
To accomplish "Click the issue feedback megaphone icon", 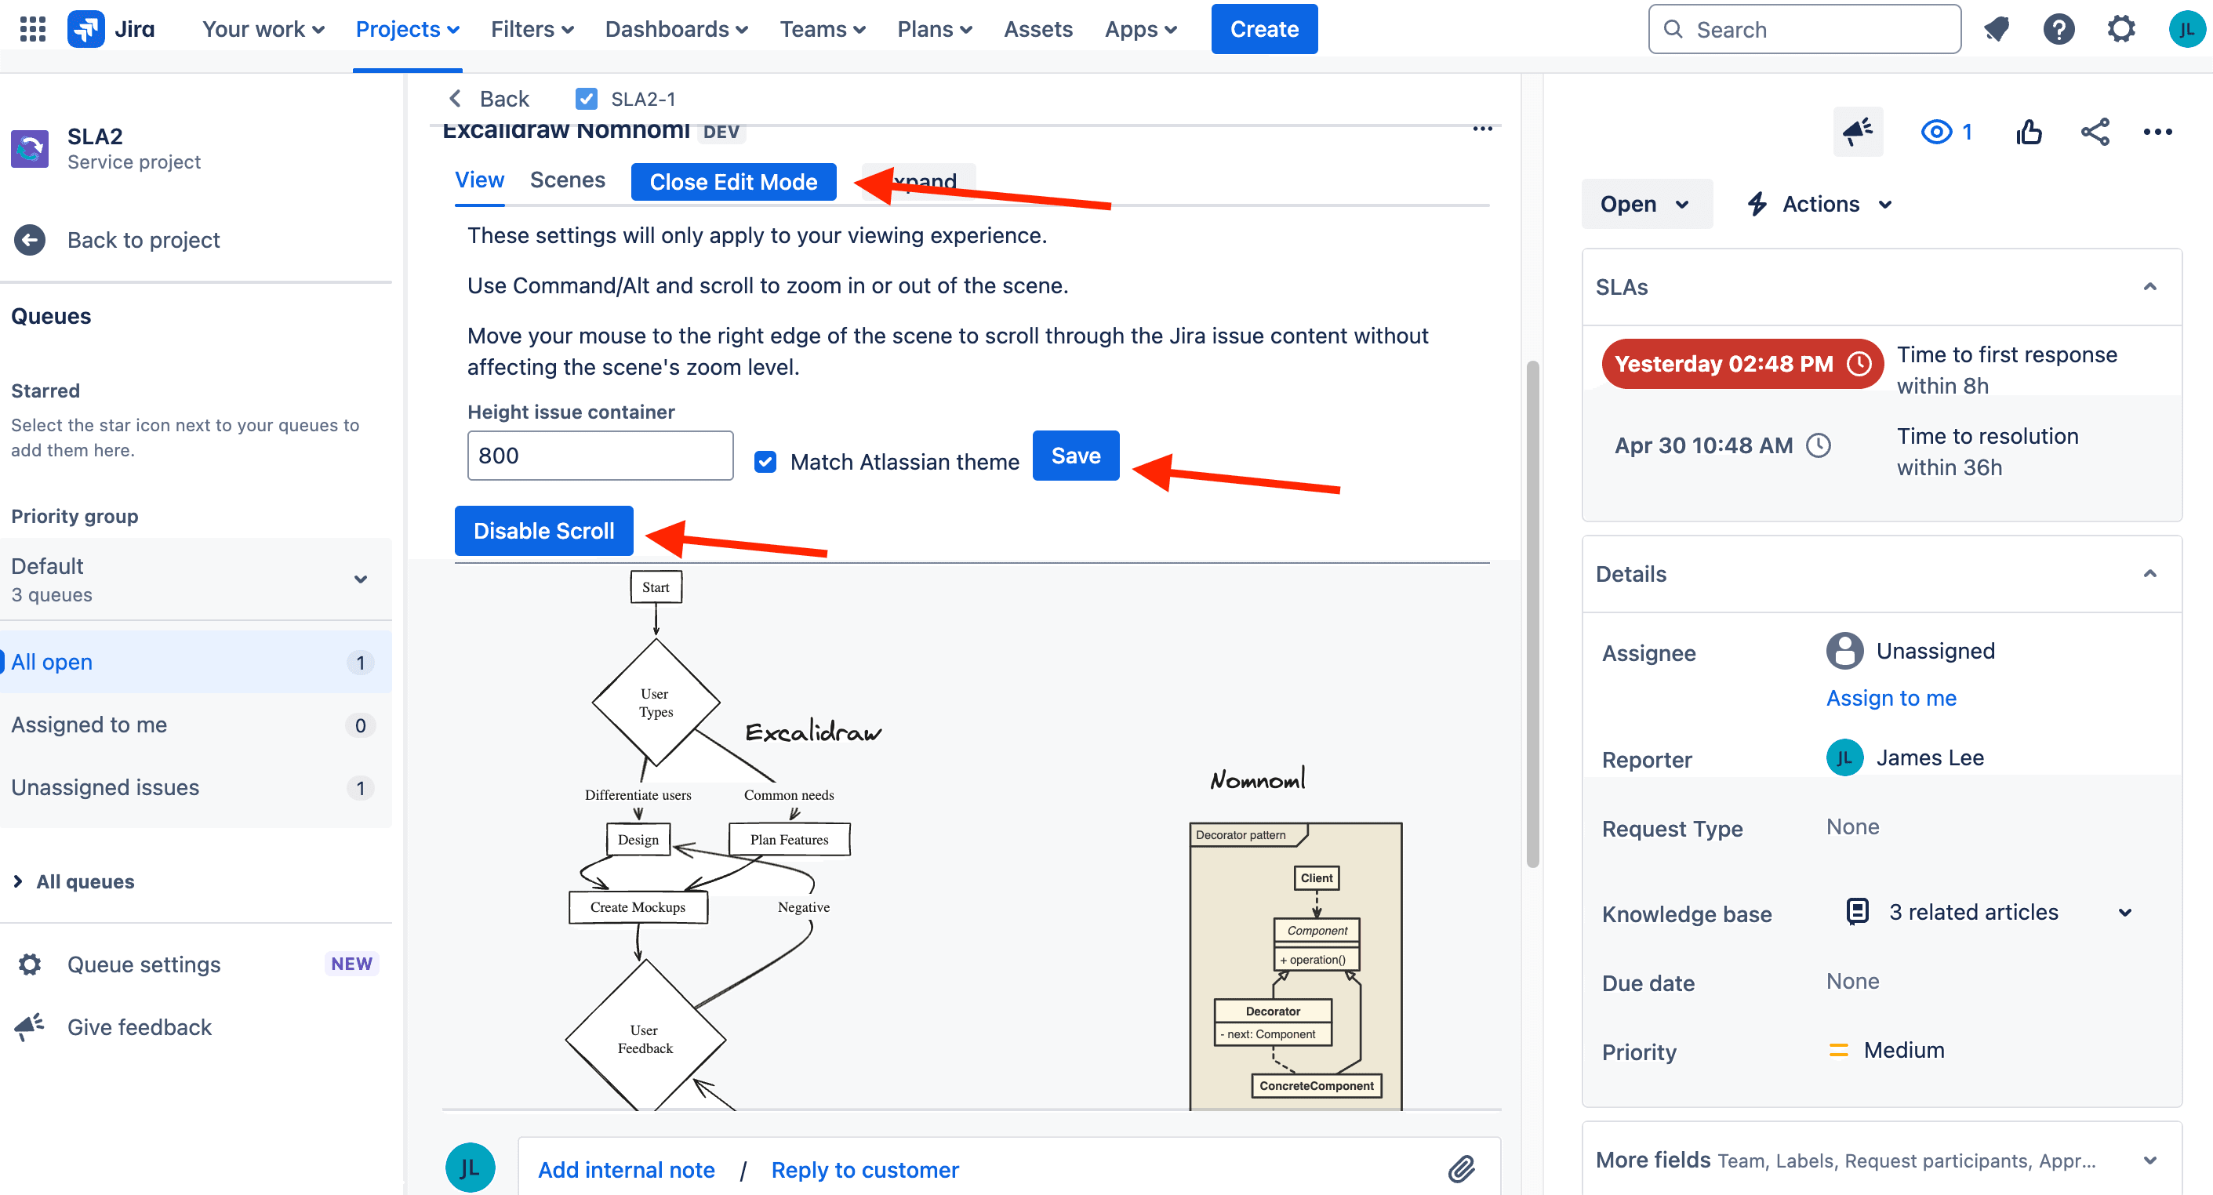I will pos(1857,132).
